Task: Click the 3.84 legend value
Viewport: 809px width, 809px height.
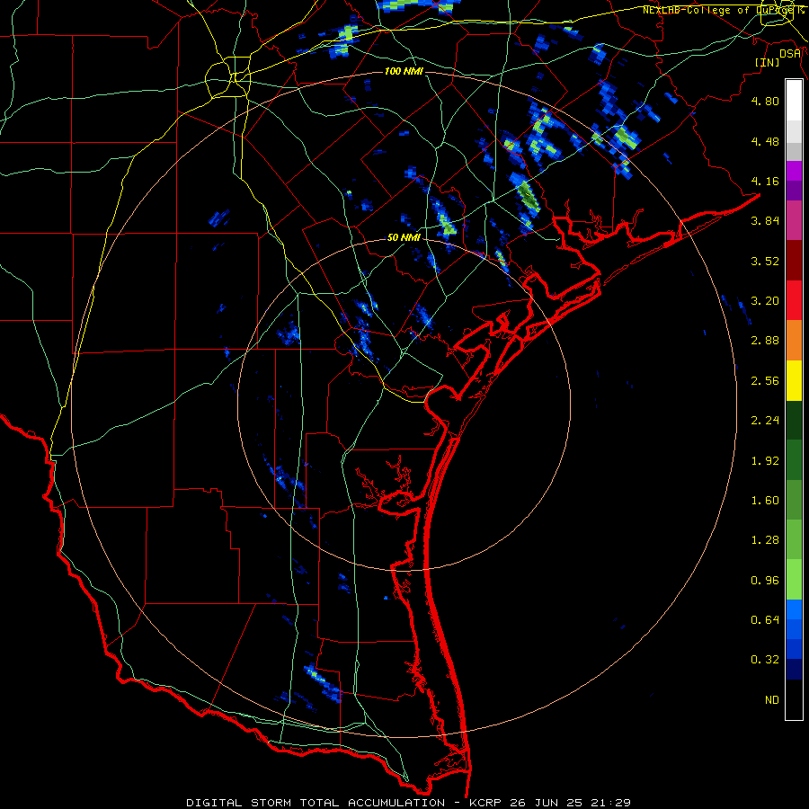Action: click(x=765, y=221)
